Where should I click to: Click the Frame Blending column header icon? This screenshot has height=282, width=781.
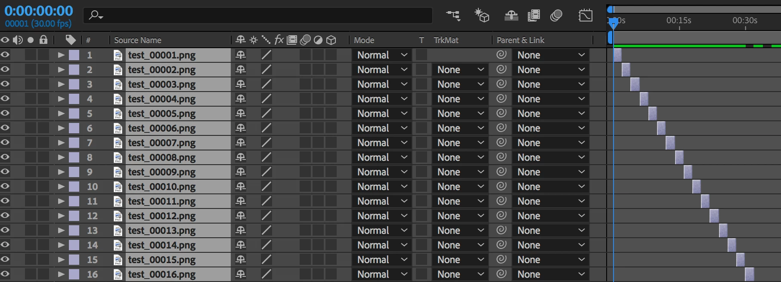(x=292, y=40)
